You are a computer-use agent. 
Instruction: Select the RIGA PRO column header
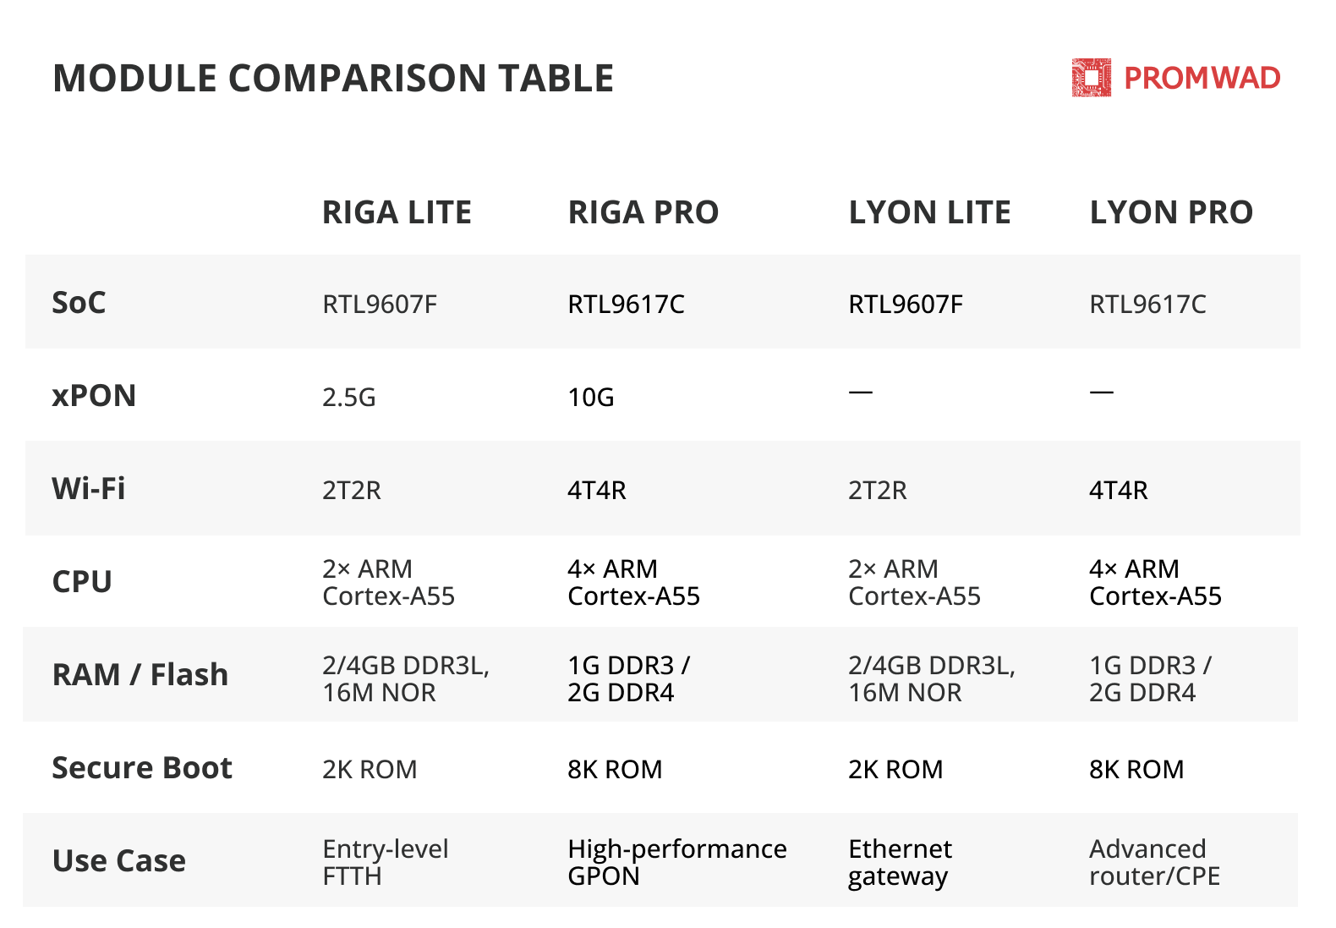coord(643,212)
